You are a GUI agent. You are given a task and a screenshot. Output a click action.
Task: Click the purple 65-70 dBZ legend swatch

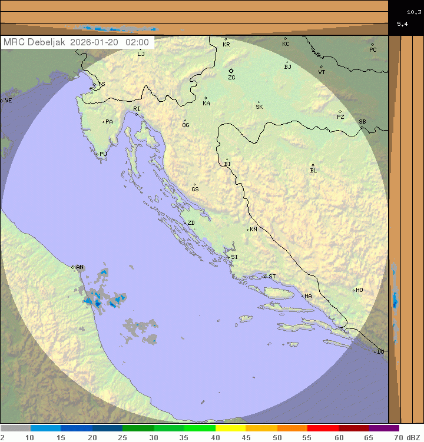[x=384, y=428]
